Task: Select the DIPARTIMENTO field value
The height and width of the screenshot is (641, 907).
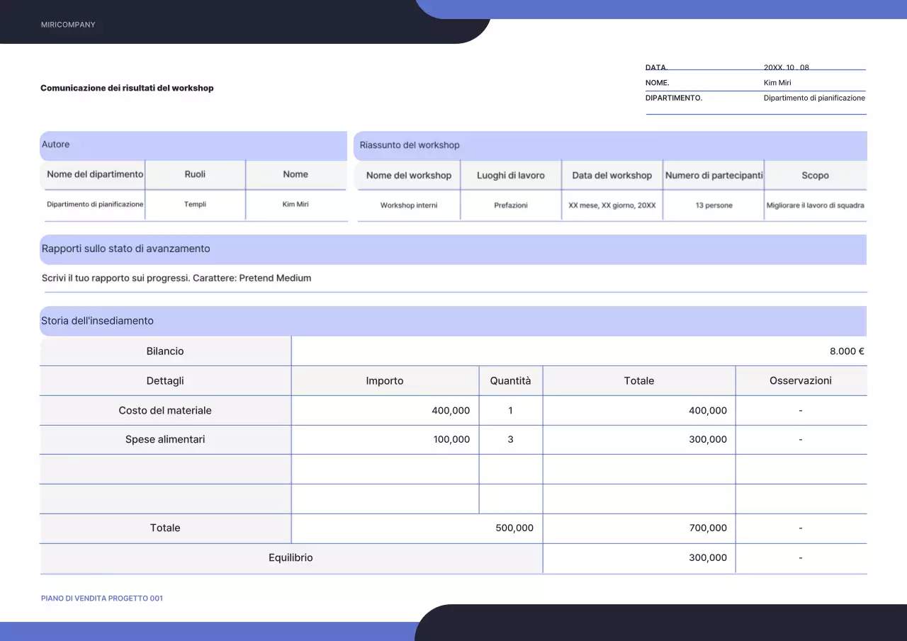Action: 813,98
